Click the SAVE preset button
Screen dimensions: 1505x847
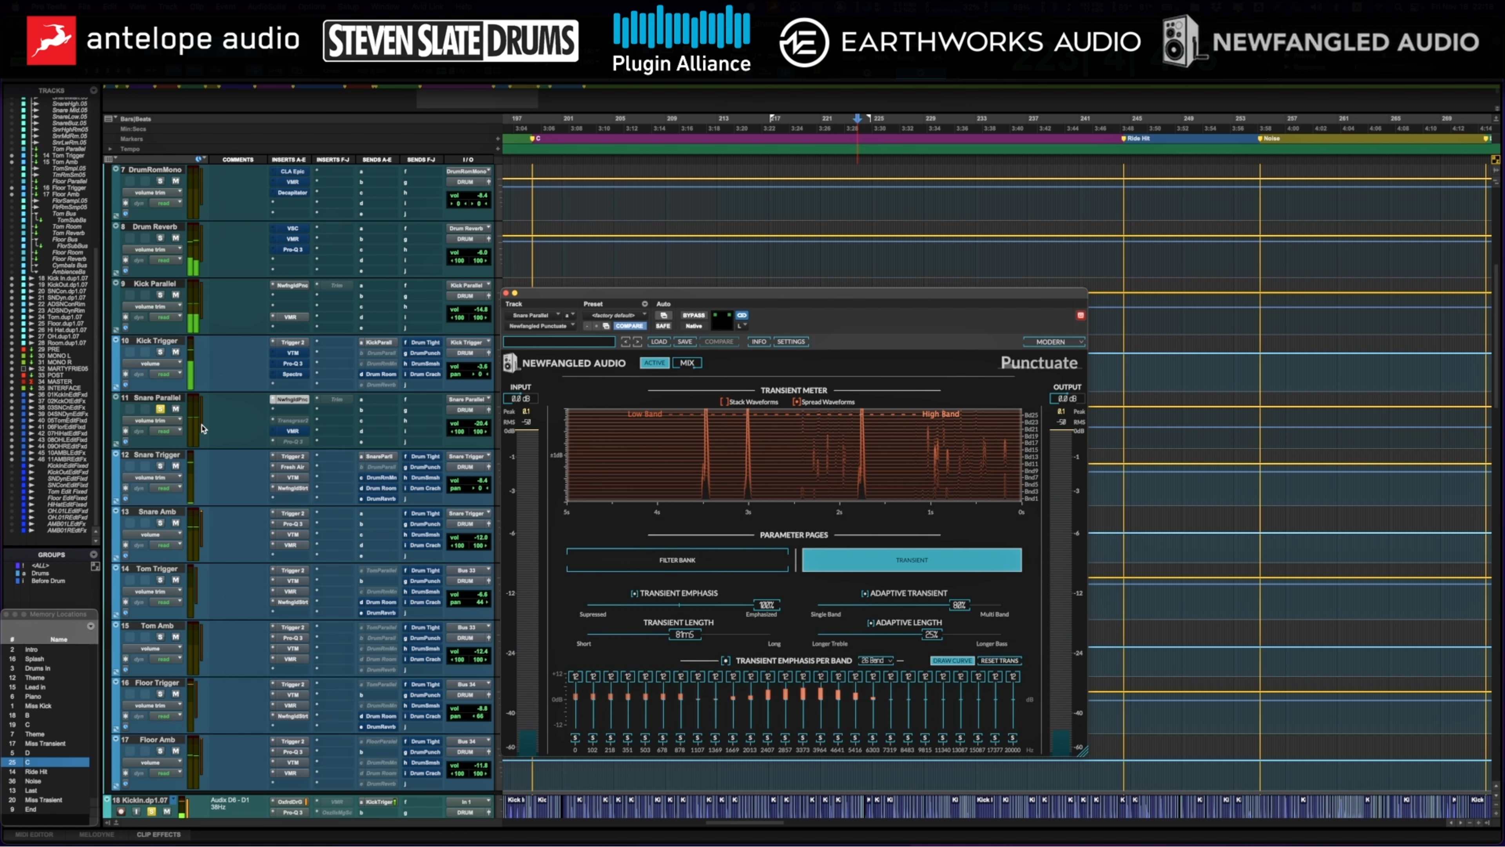pos(685,342)
